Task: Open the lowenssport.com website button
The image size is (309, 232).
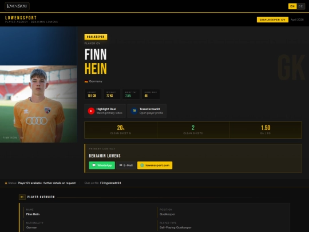Action: click(154, 166)
